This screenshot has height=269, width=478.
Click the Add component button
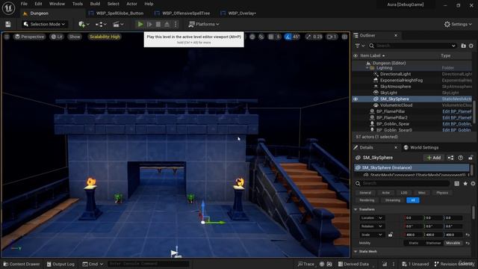(433, 158)
